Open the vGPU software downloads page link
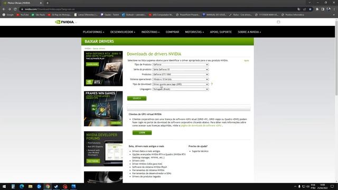Viewport: 338px width, 190px height. 201,126
